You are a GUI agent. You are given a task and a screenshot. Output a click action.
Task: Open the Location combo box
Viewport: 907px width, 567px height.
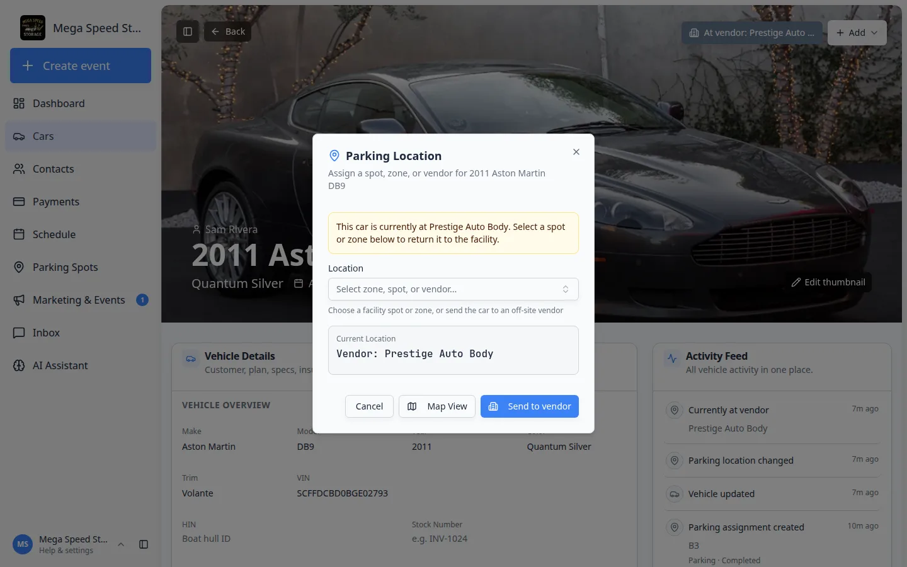(x=453, y=289)
